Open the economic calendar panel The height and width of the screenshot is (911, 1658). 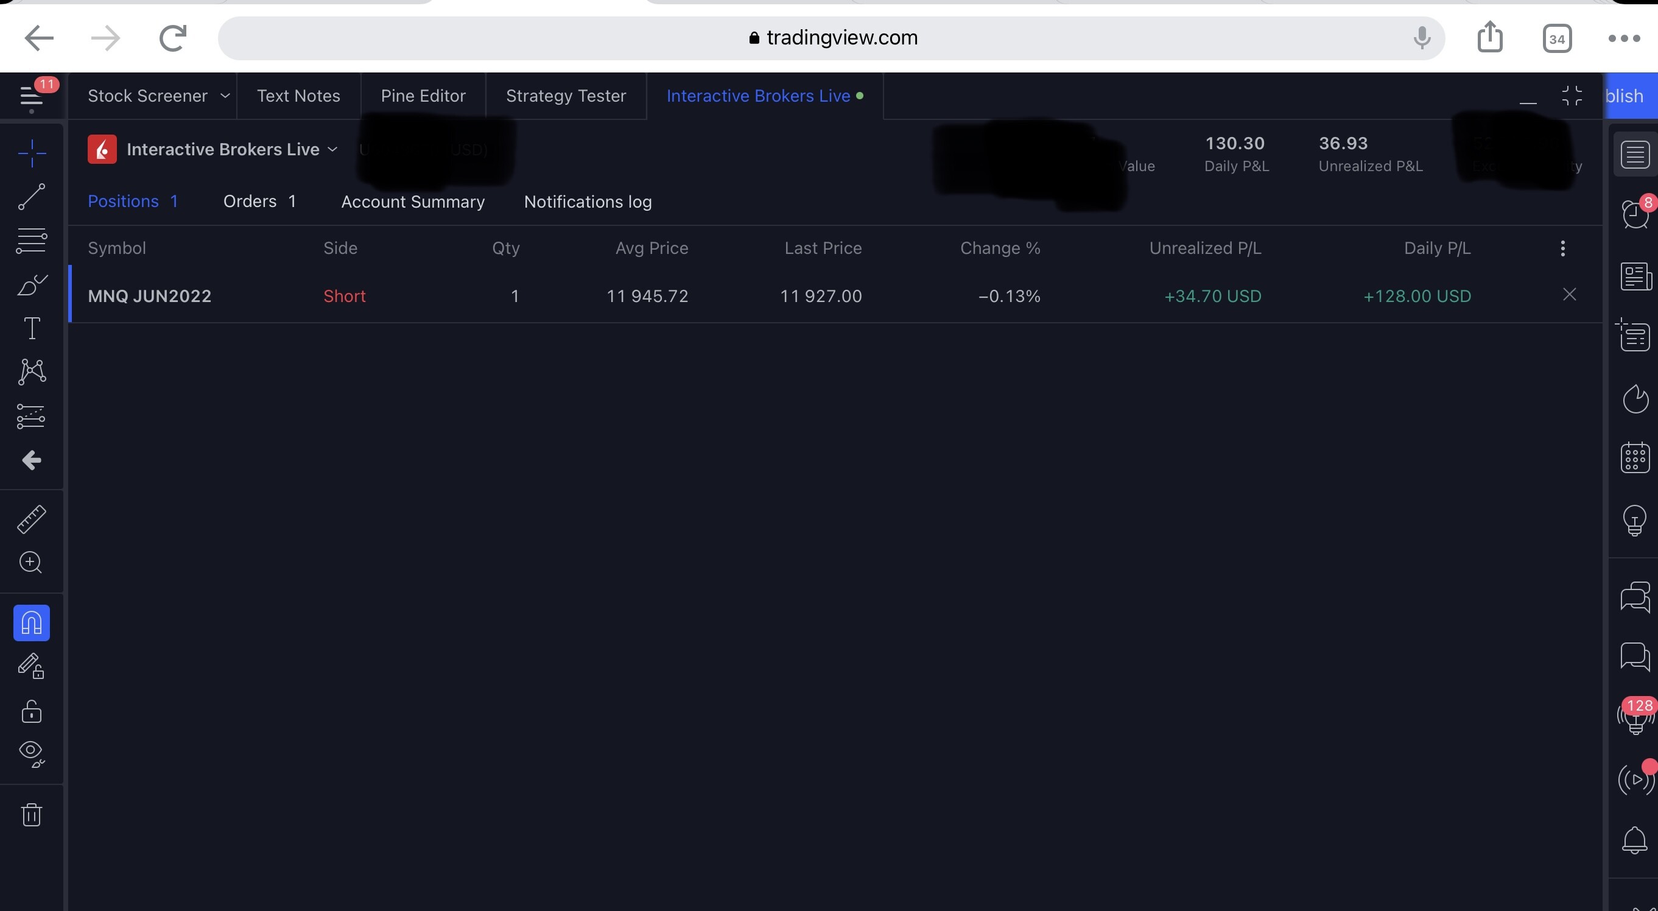pos(1635,458)
